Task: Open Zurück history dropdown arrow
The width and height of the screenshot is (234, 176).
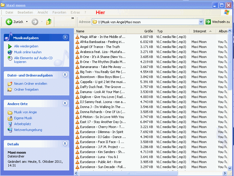Action: 27,22
